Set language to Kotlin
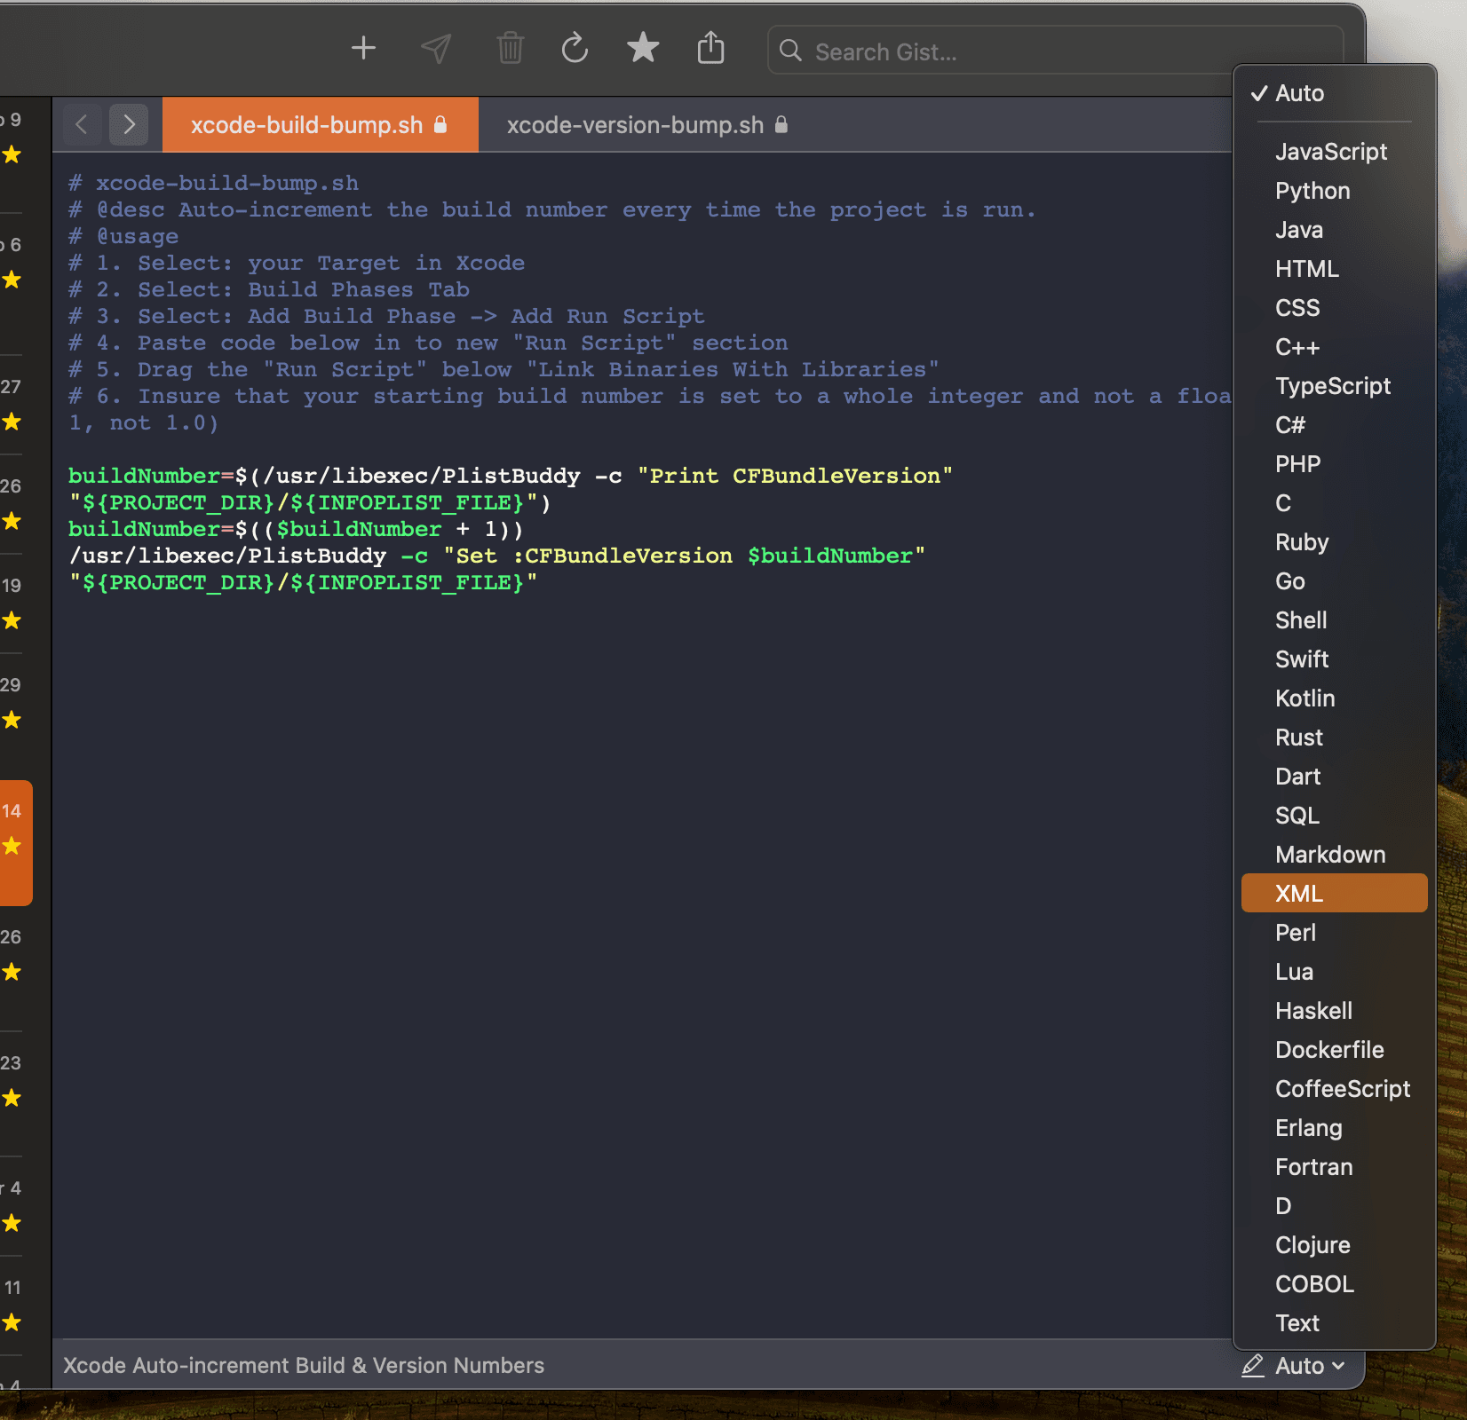The image size is (1467, 1420). click(x=1334, y=698)
